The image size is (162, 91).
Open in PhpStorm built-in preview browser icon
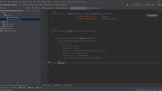pyautogui.click(x=147, y=15)
